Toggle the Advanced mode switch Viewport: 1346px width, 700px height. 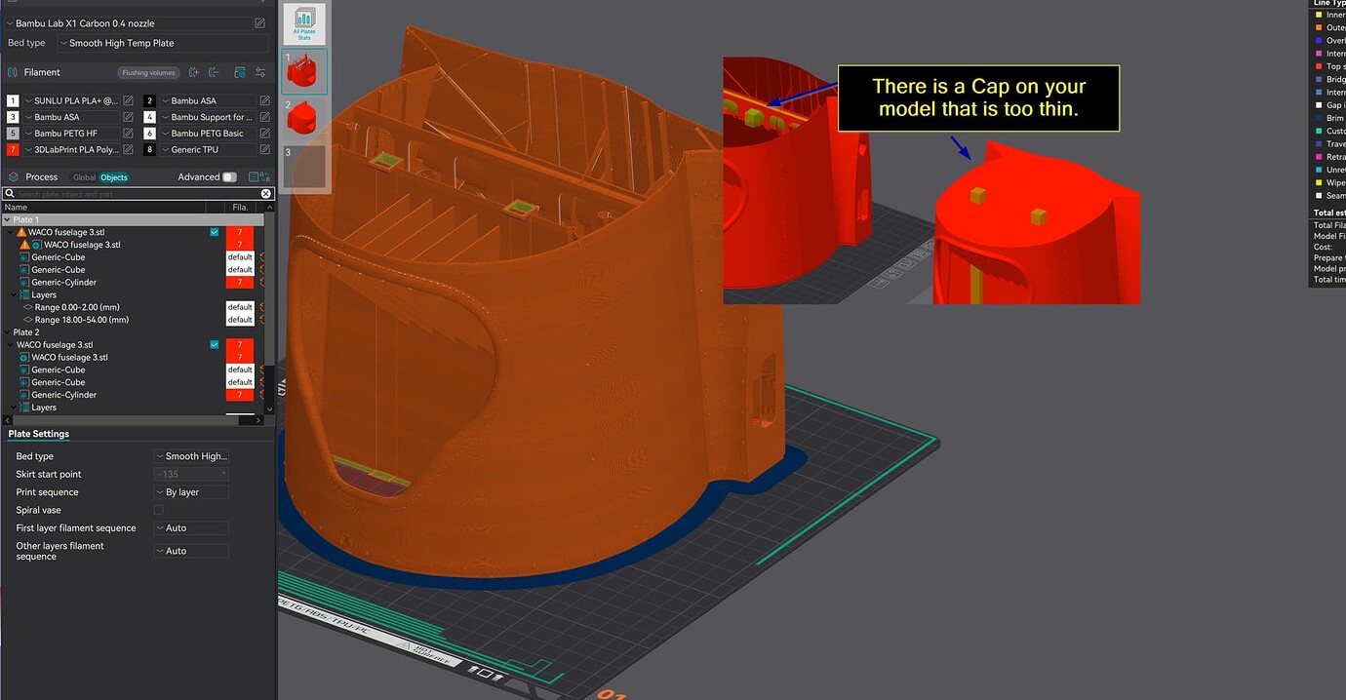[x=229, y=177]
